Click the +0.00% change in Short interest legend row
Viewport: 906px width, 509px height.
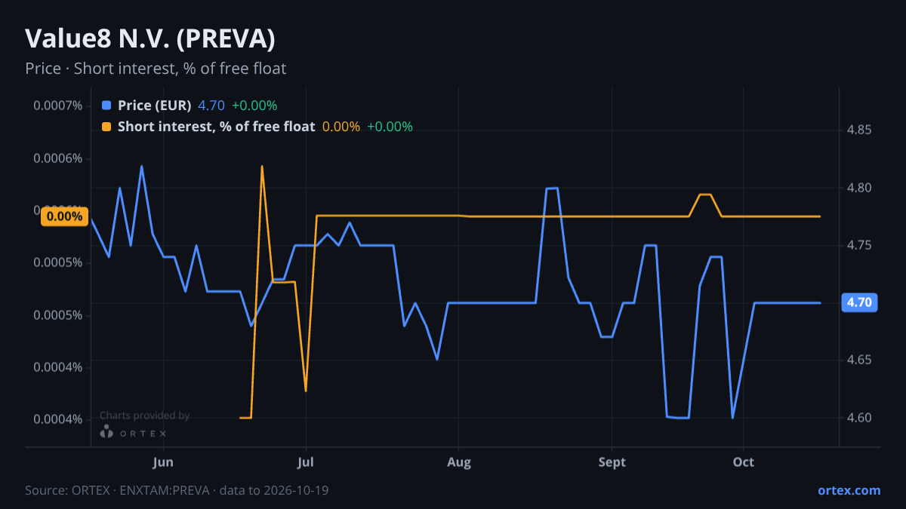pyautogui.click(x=390, y=127)
